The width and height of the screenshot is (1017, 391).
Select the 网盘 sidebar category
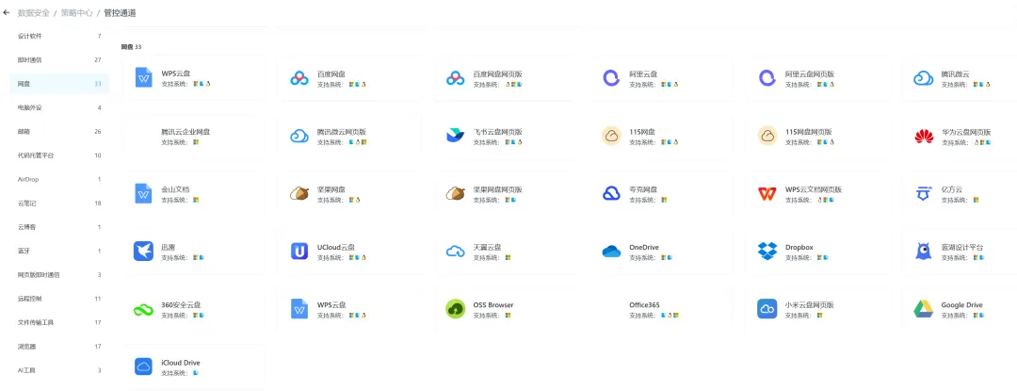[x=59, y=84]
